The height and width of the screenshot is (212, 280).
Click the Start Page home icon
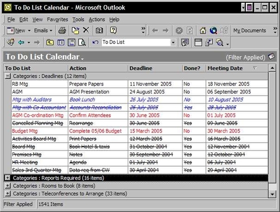coord(203,30)
